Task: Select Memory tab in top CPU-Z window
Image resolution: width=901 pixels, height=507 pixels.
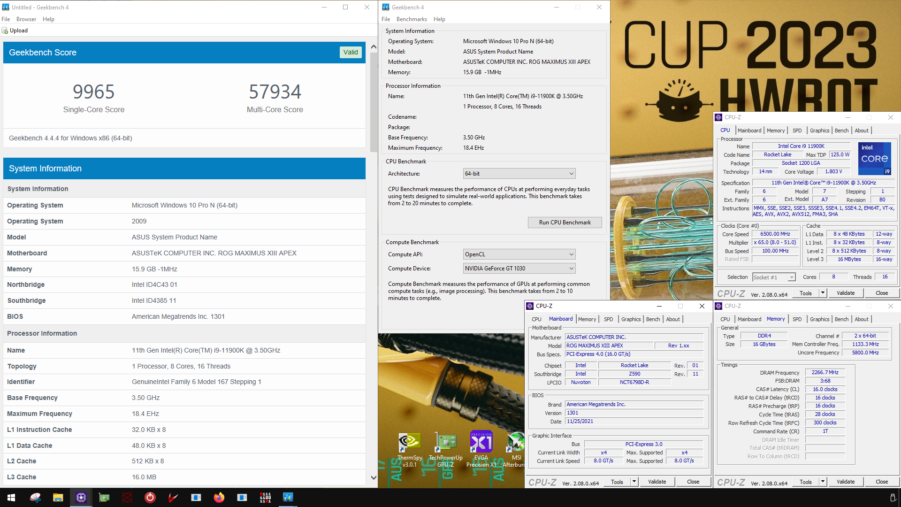Action: tap(775, 131)
